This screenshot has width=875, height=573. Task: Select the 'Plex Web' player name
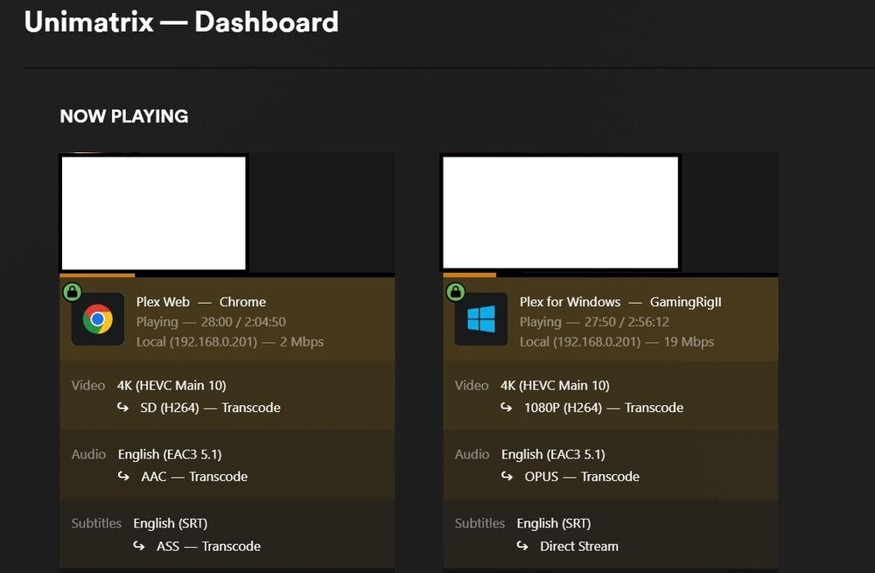(163, 302)
